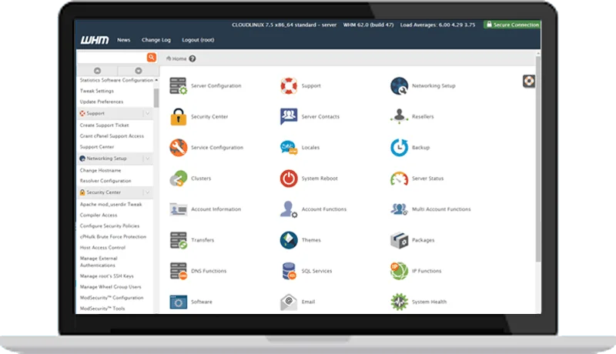Click the Service Configuration wrench icon

(178, 147)
